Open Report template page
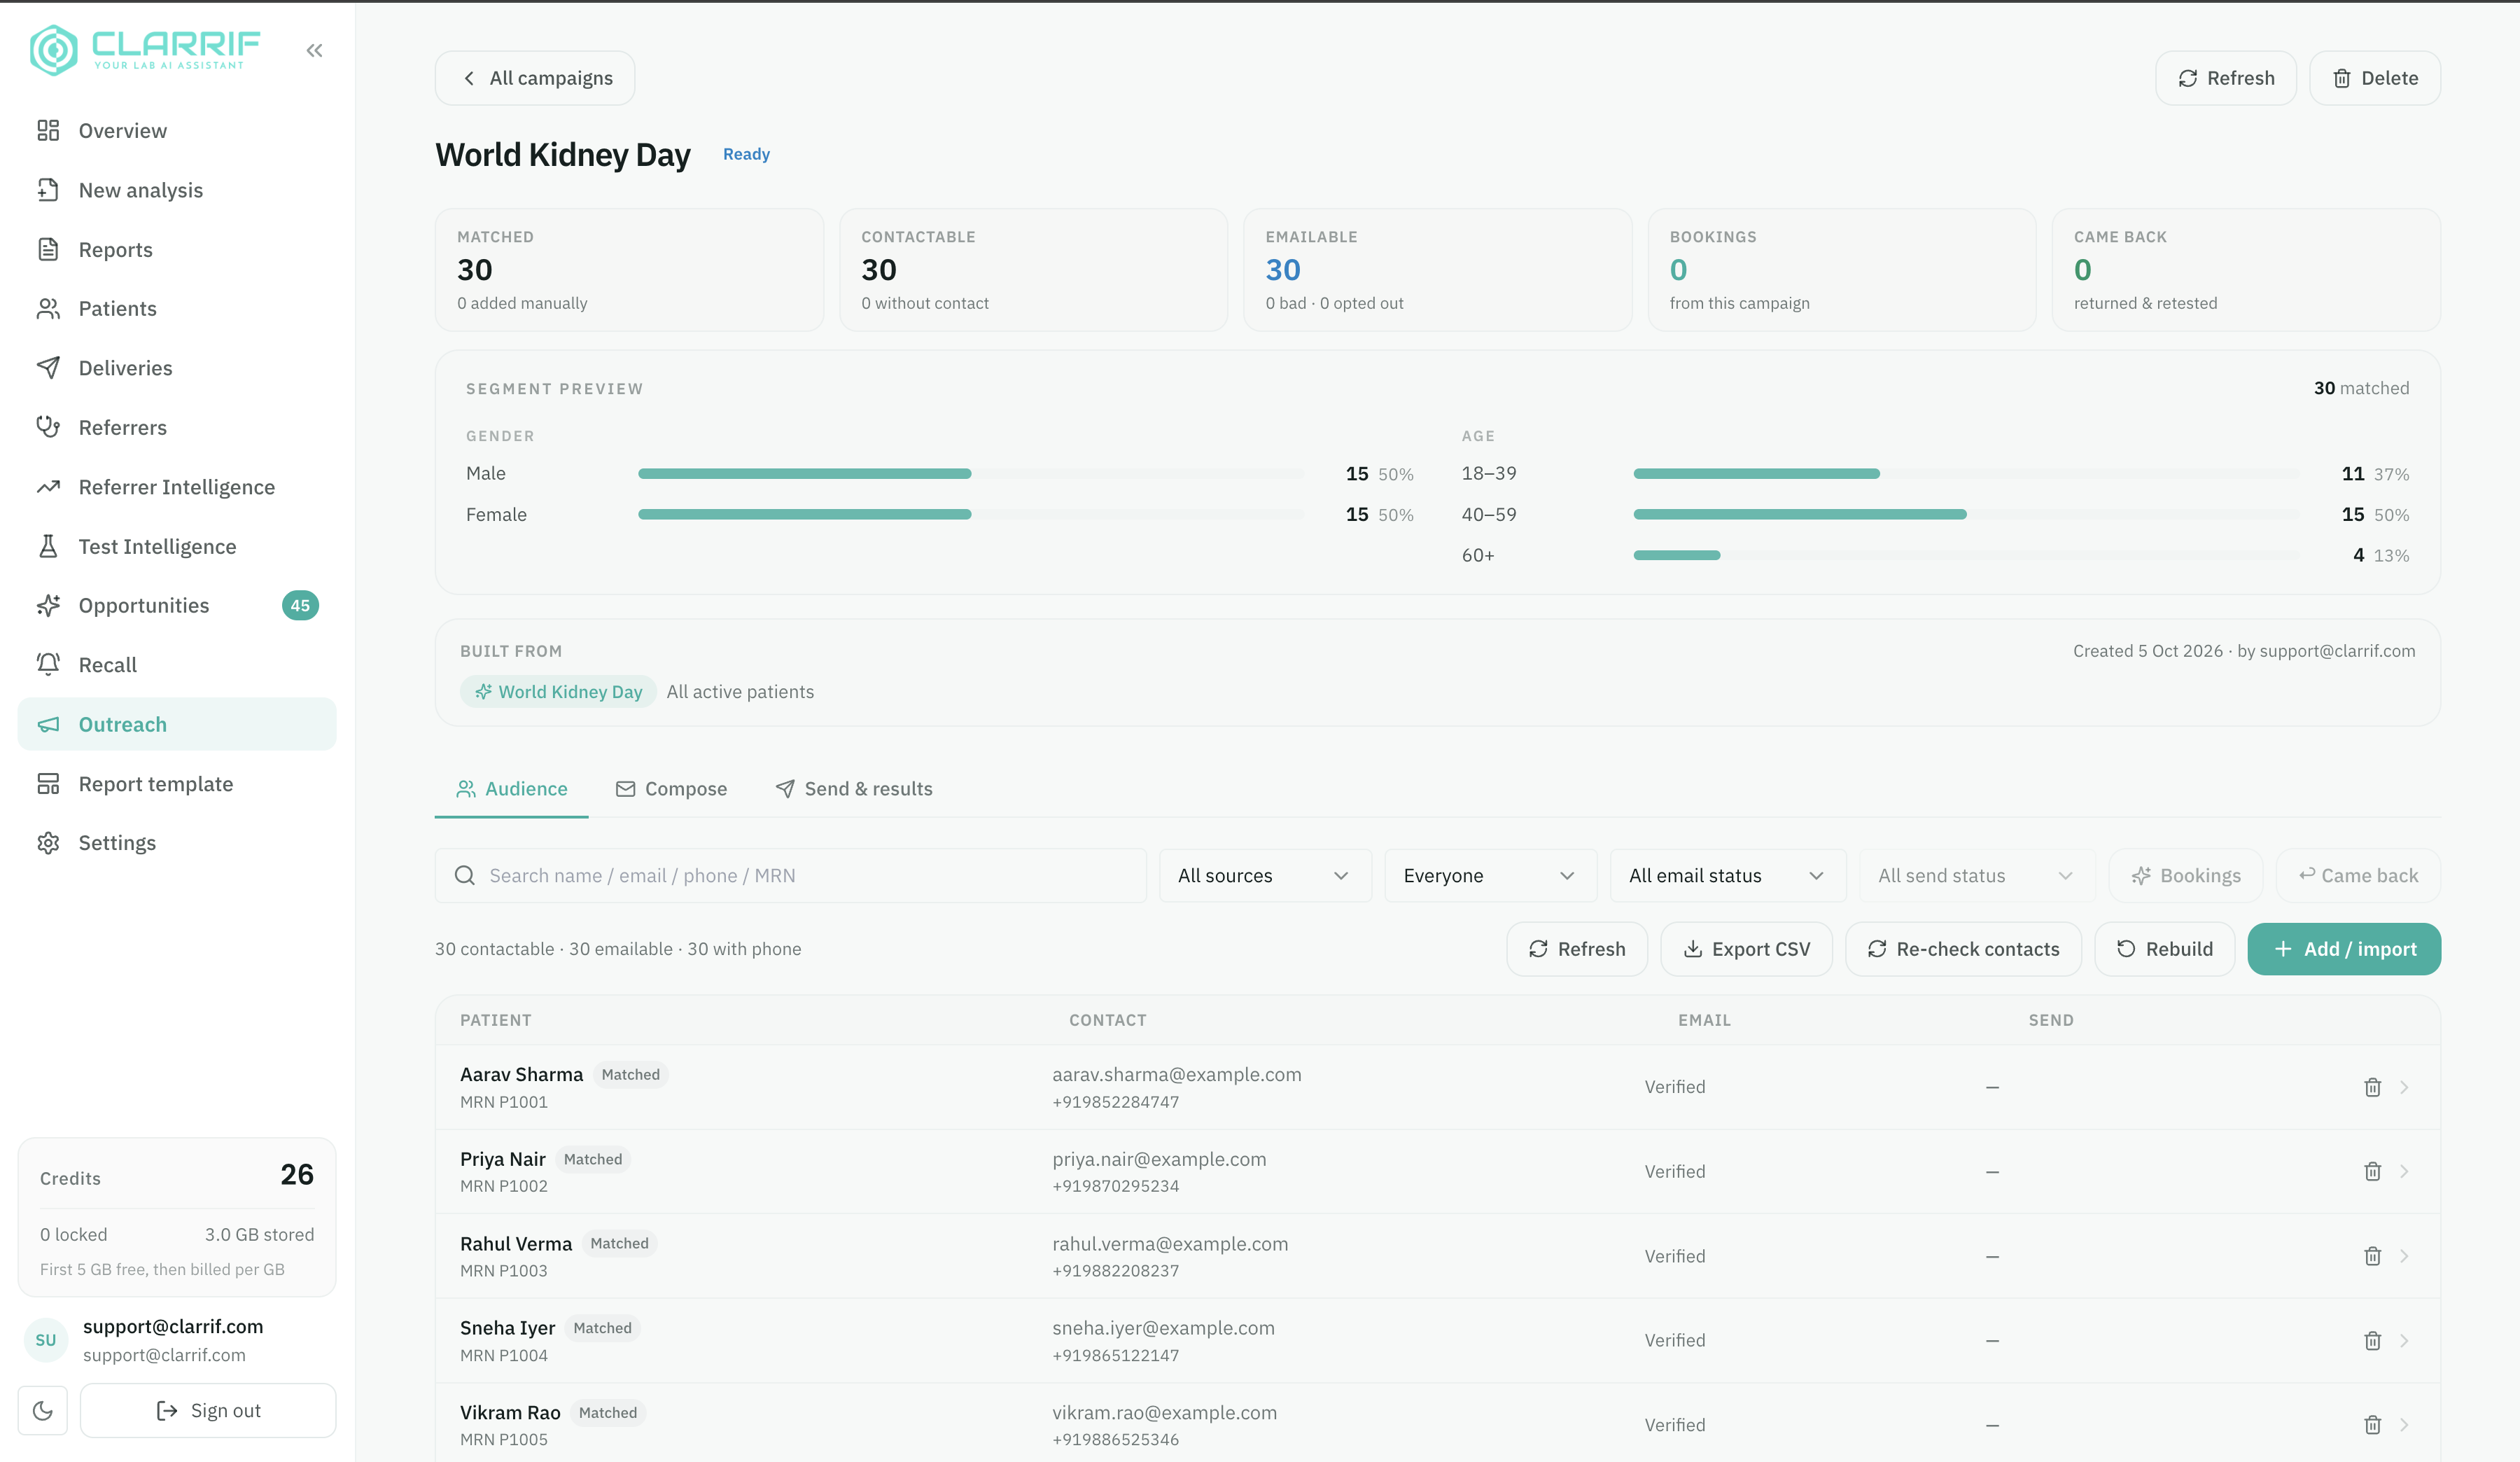This screenshot has width=2520, height=1462. click(x=177, y=784)
